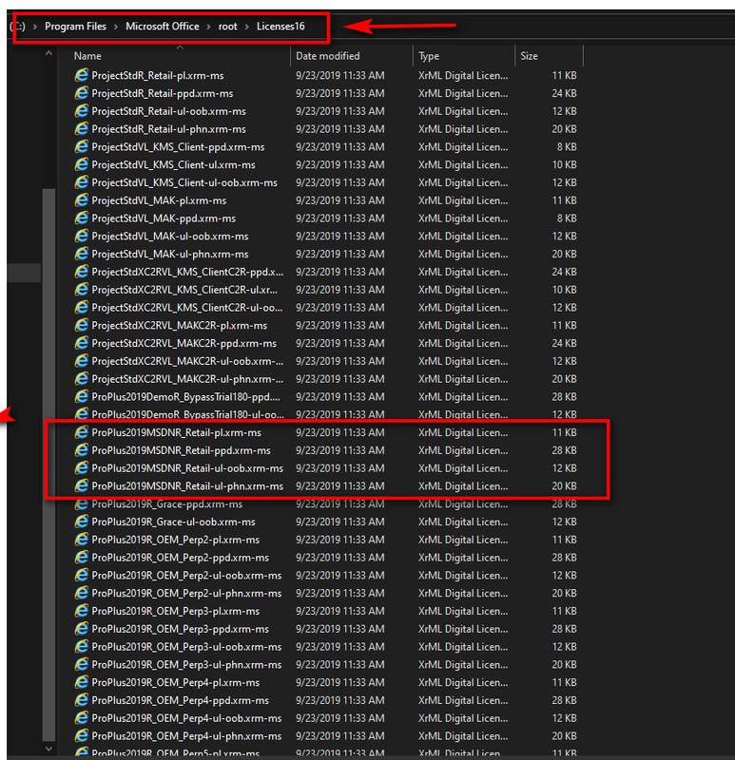Viewport: 735px width, 760px height.
Task: Navigate to Microsoft Office breadcrumb
Action: [162, 27]
